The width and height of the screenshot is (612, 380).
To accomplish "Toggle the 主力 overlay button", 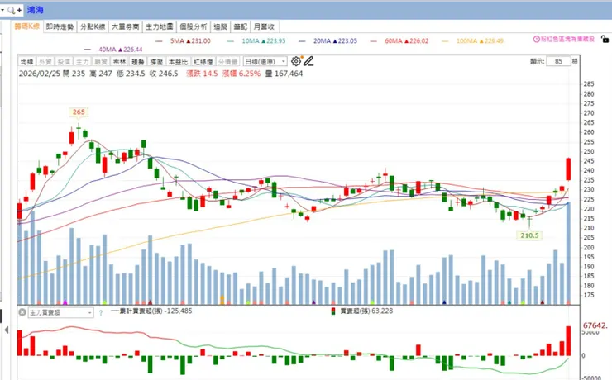I will (82, 62).
